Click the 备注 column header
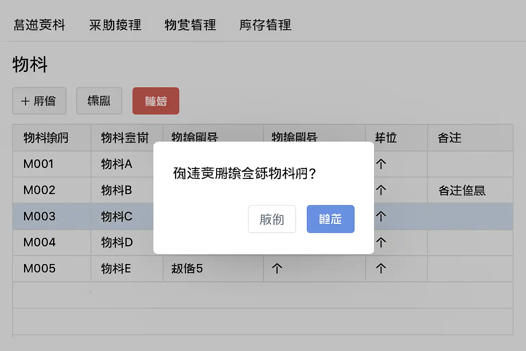The width and height of the screenshot is (526, 351). [450, 138]
